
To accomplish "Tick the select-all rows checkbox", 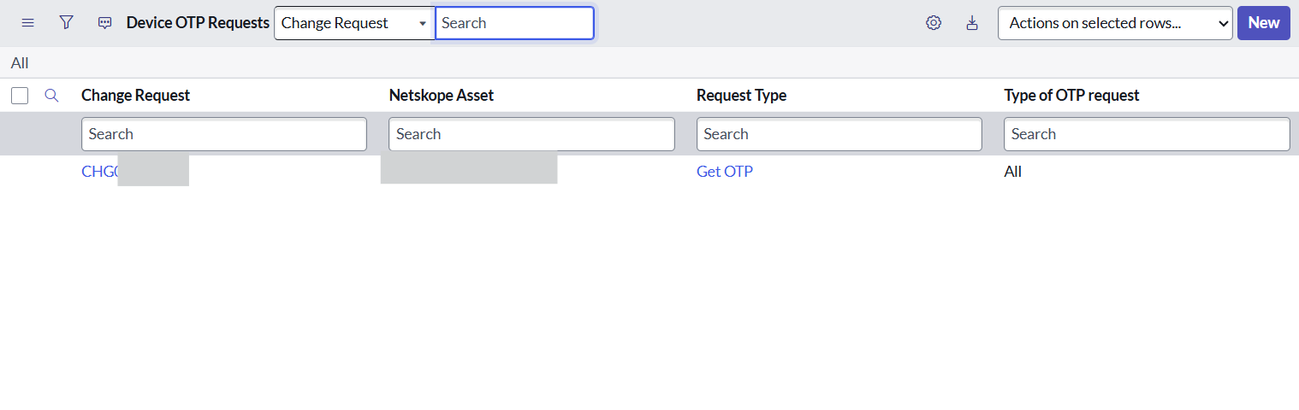I will coord(20,96).
